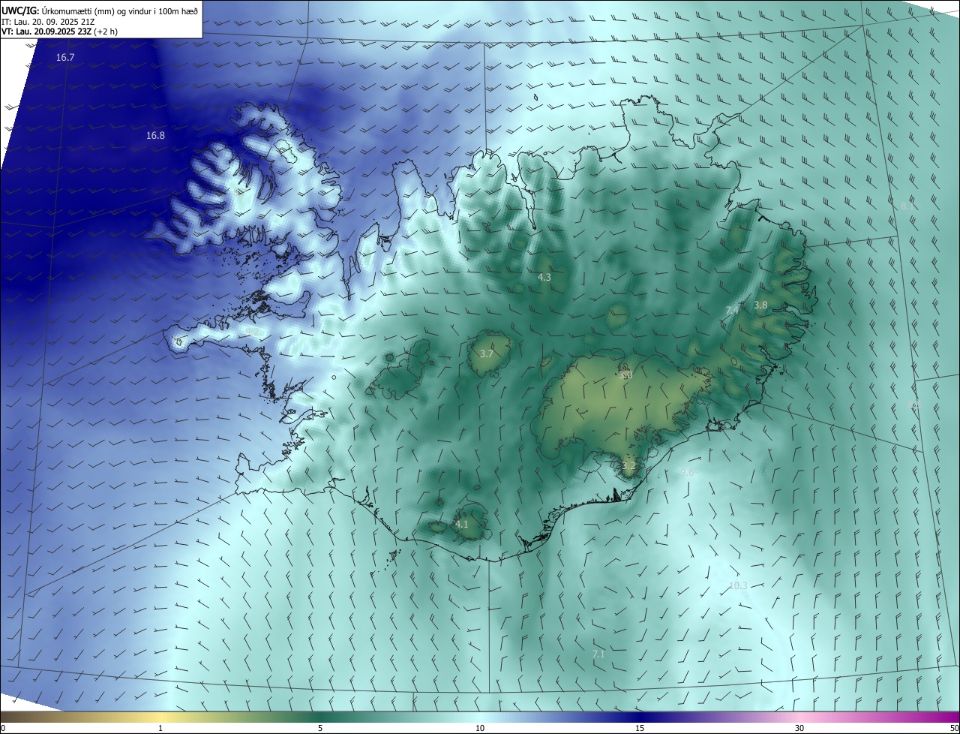The height and width of the screenshot is (734, 960).
Task: Select the 7.4 value label
Action: (732, 310)
